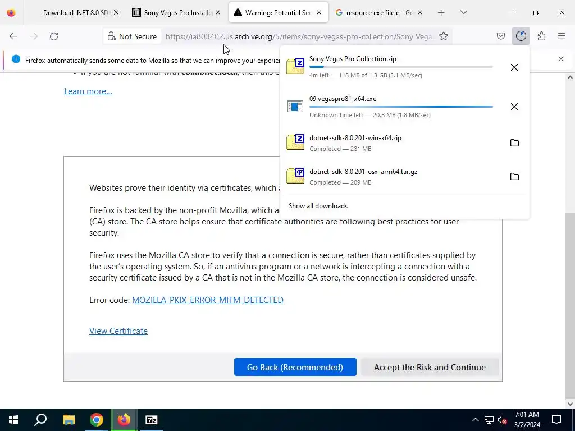The height and width of the screenshot is (431, 575).
Task: Click the dotnet-sdk-8.0.201-win-x64.zip archive icon
Action: 295,142
